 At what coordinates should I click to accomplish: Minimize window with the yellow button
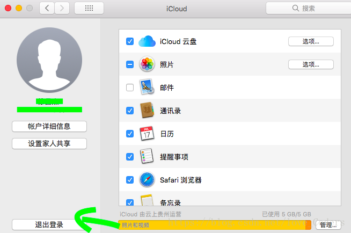19,8
